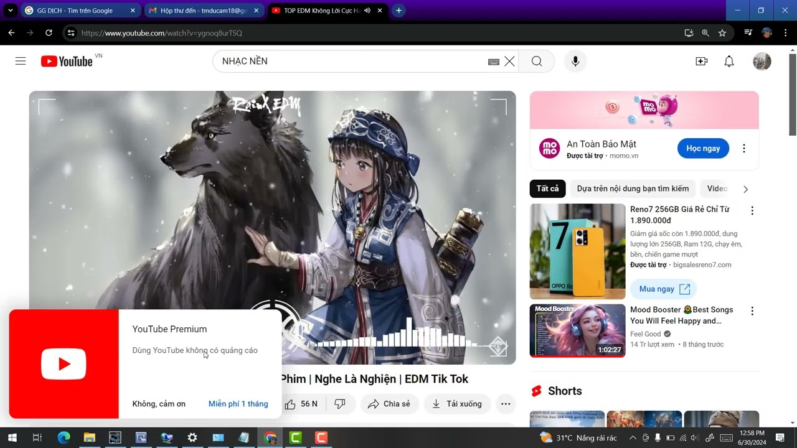Screen dimensions: 797x448
Task: Accept Miễn phí 1 tháng offer
Action: coord(238,404)
